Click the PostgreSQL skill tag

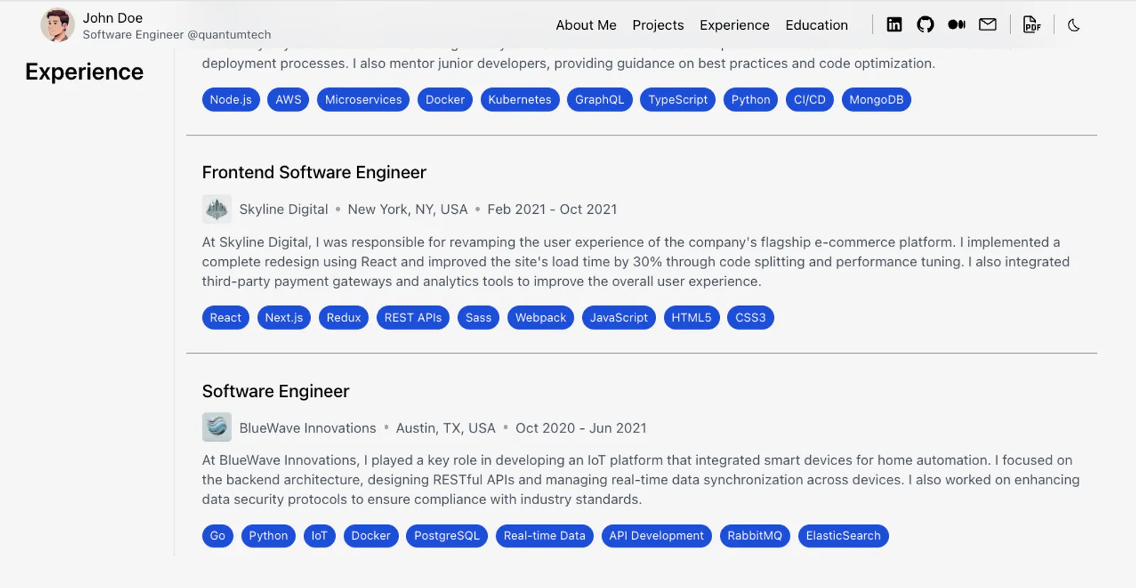pyautogui.click(x=447, y=535)
